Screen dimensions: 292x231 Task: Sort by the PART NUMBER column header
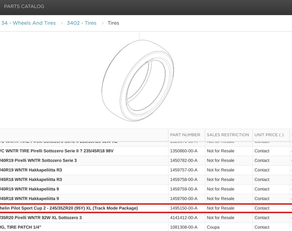(x=185, y=135)
